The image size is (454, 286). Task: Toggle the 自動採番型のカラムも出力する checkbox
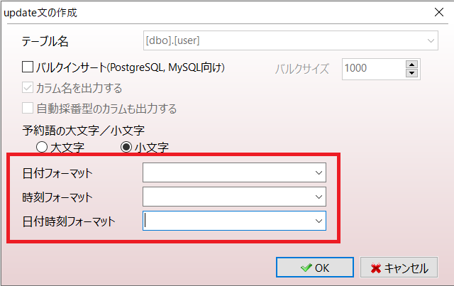coord(28,108)
